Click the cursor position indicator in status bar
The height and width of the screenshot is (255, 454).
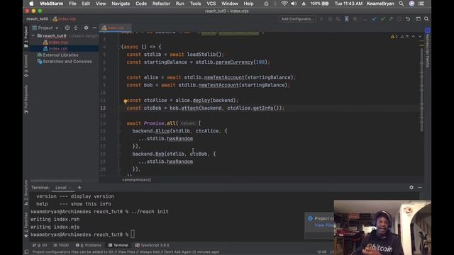[x=321, y=252]
